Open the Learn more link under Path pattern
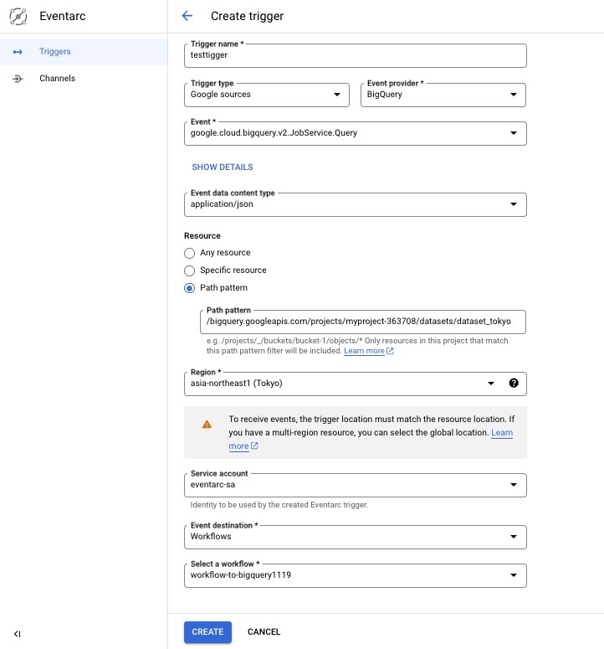The height and width of the screenshot is (649, 604). pyautogui.click(x=368, y=351)
